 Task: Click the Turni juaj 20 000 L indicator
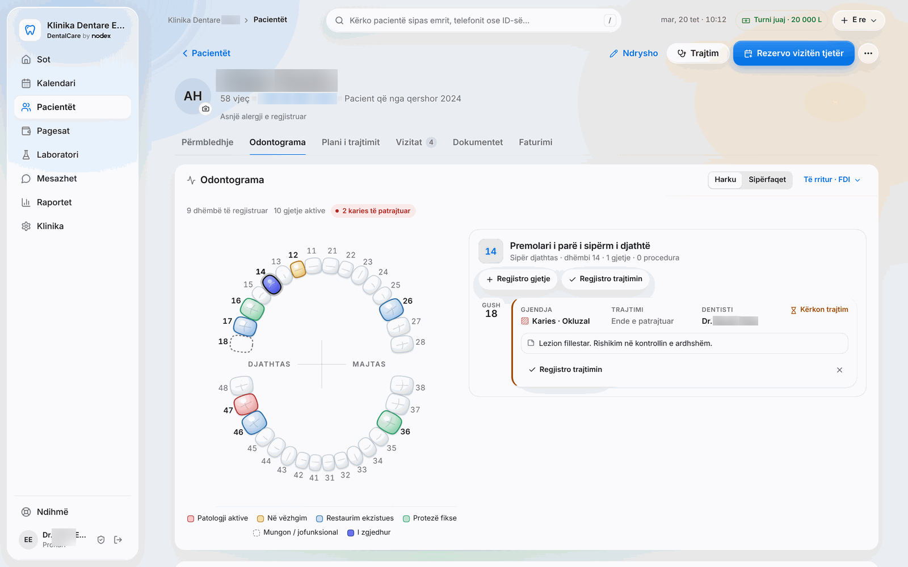point(781,20)
